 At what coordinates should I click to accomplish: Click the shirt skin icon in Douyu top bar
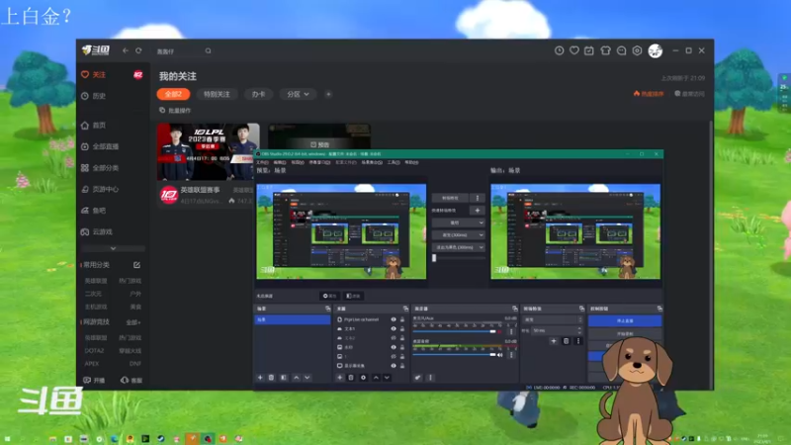pyautogui.click(x=605, y=50)
